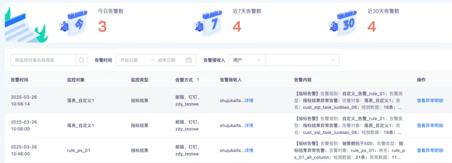Screen dimensions: 452x163
Task: Focus the 按监控对象名称搜索 search box
Action: (x=44, y=60)
